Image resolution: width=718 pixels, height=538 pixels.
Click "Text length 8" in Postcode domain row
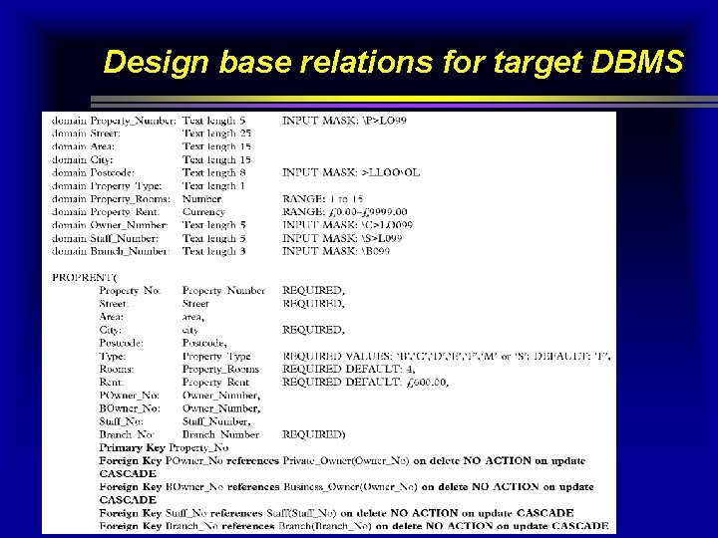[x=213, y=173]
